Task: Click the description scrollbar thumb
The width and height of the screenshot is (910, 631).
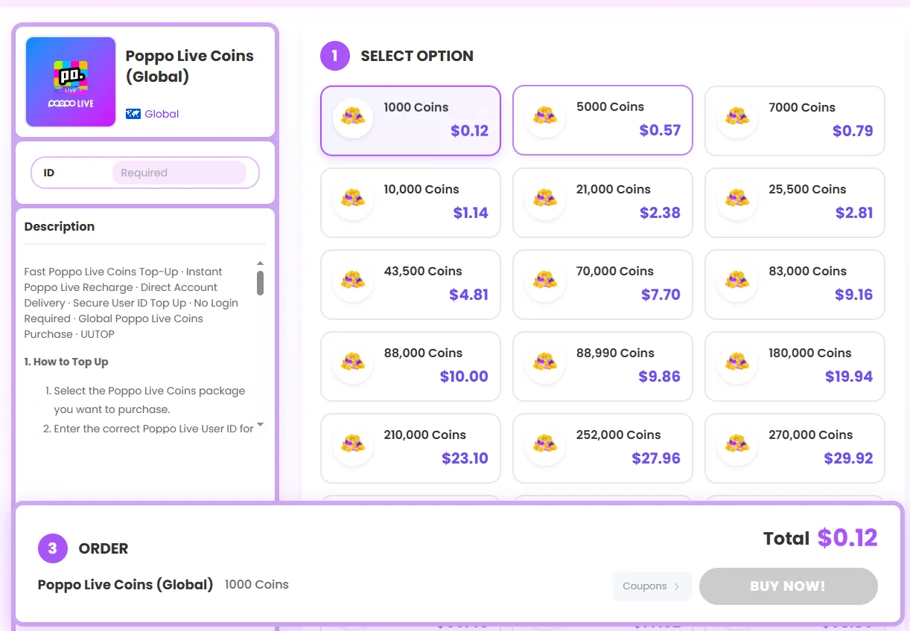Action: click(x=260, y=283)
